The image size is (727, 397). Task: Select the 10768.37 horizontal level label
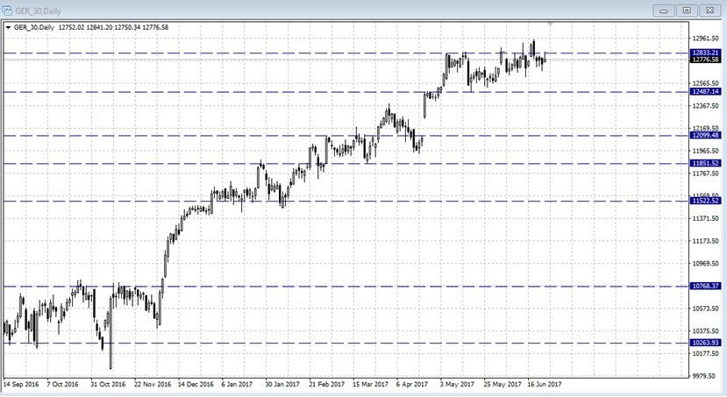[706, 286]
